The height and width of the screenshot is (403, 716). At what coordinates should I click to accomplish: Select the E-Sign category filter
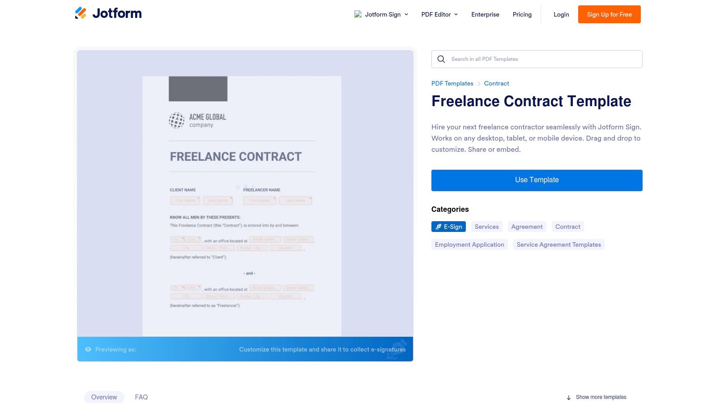click(x=448, y=227)
